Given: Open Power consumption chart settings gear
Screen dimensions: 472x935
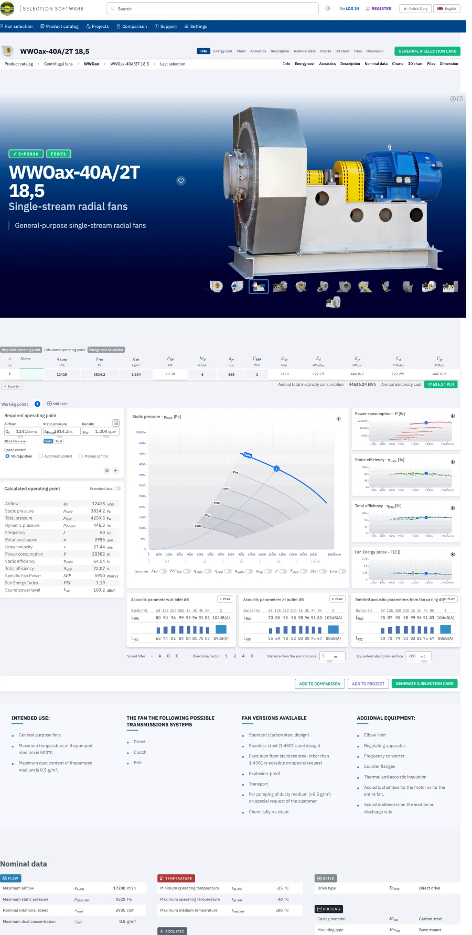Looking at the screenshot, I should [x=453, y=416].
